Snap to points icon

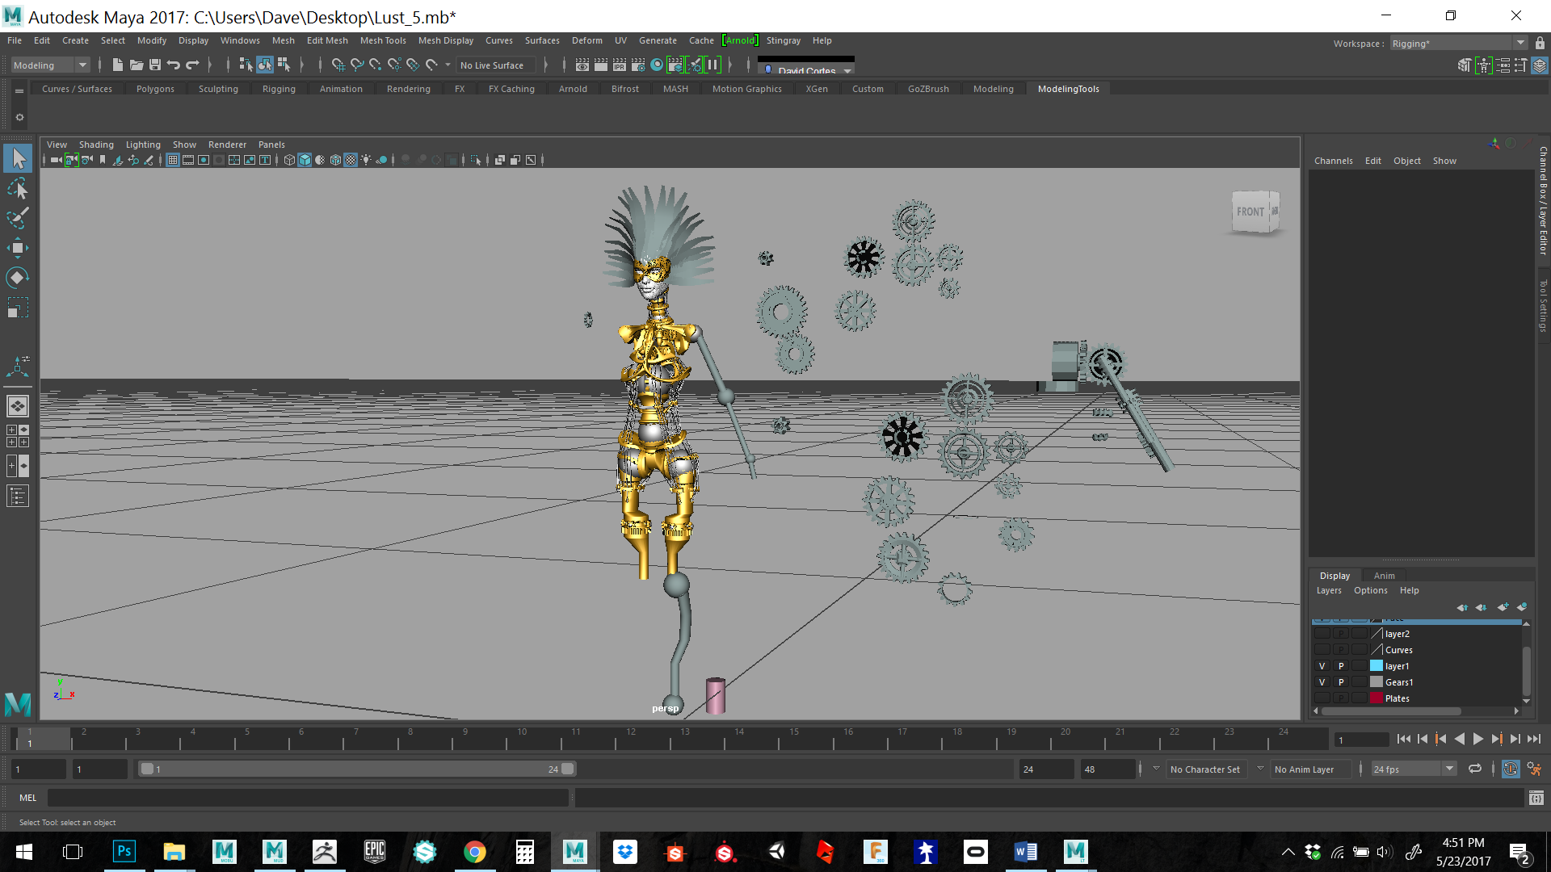coord(375,65)
